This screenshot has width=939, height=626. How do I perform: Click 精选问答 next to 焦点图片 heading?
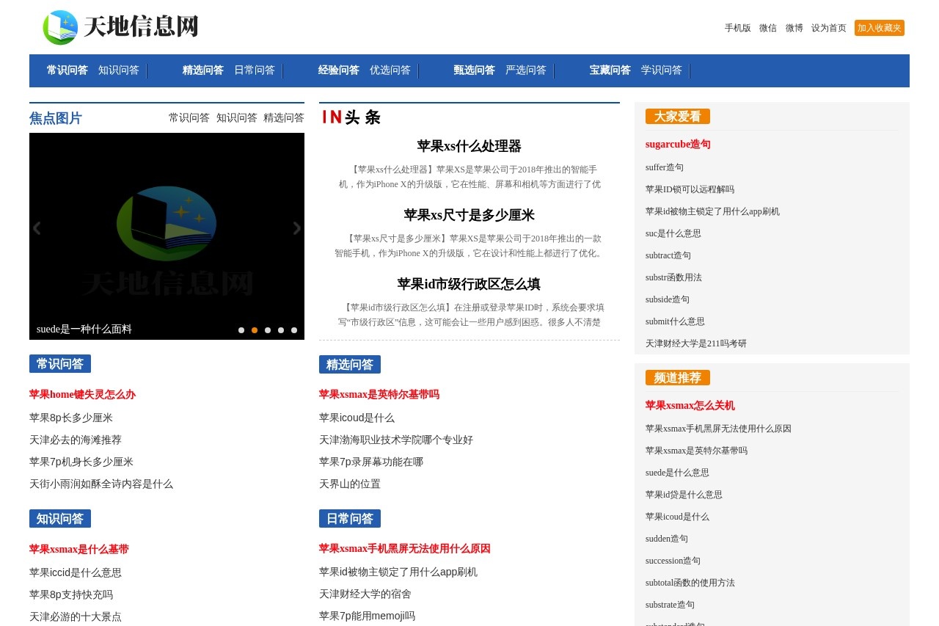284,117
